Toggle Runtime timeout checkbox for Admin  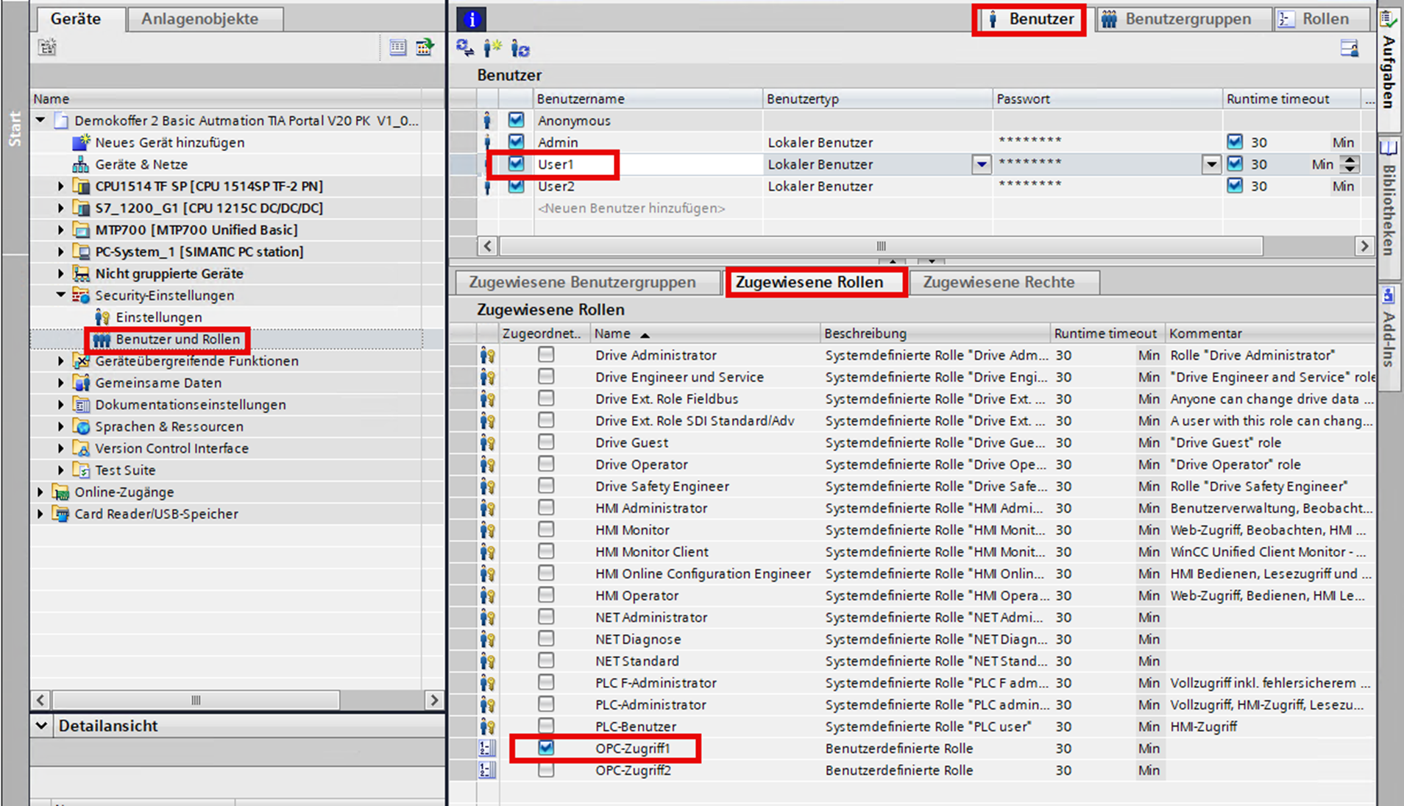(x=1235, y=141)
